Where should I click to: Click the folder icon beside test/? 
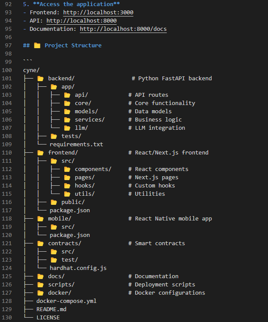pos(54,260)
